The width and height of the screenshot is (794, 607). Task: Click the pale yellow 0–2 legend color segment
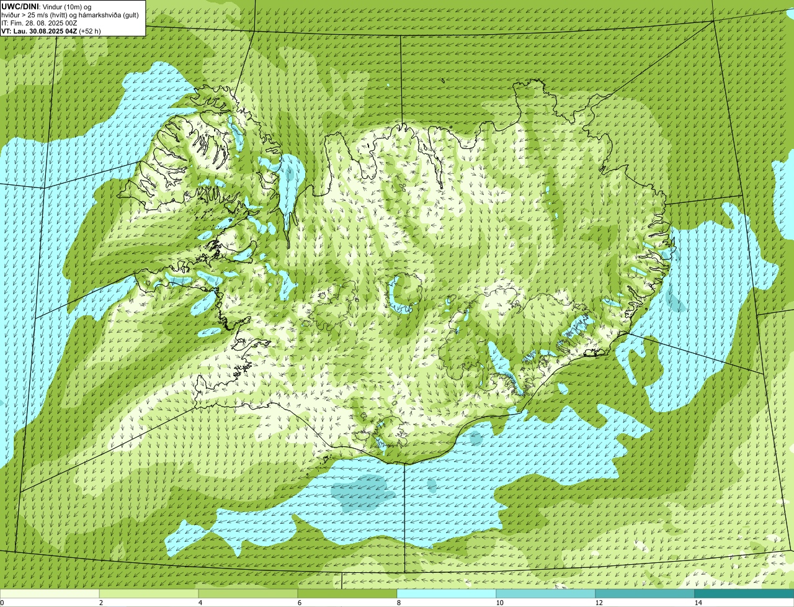(50, 593)
